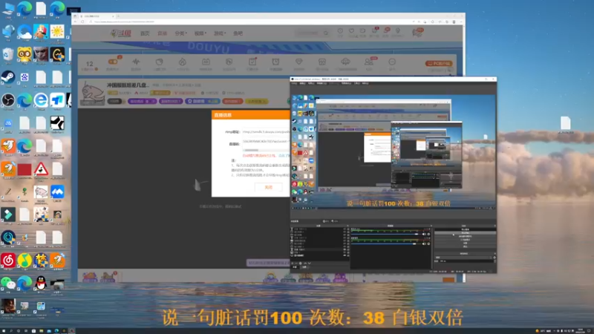Click the blue pill badge below the room title
Image resolution: width=594 pixels, height=334 pixels.
(203, 102)
